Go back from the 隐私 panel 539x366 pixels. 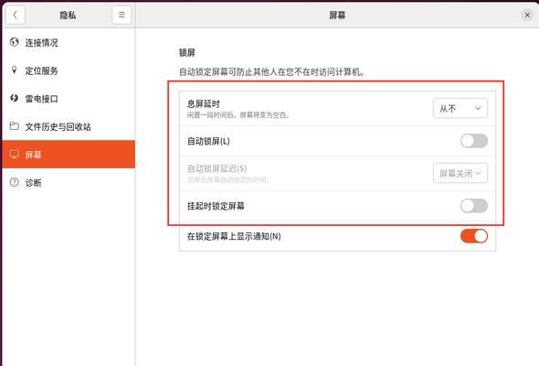pyautogui.click(x=16, y=16)
